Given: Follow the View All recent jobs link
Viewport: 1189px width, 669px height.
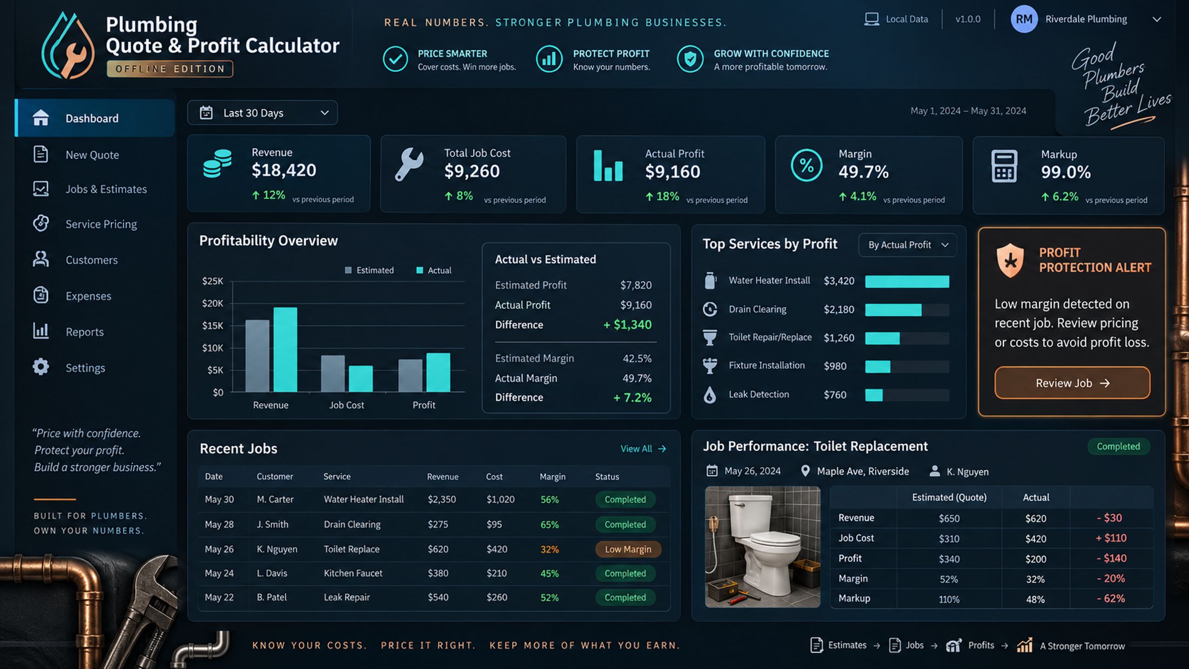Looking at the screenshot, I should pyautogui.click(x=644, y=449).
